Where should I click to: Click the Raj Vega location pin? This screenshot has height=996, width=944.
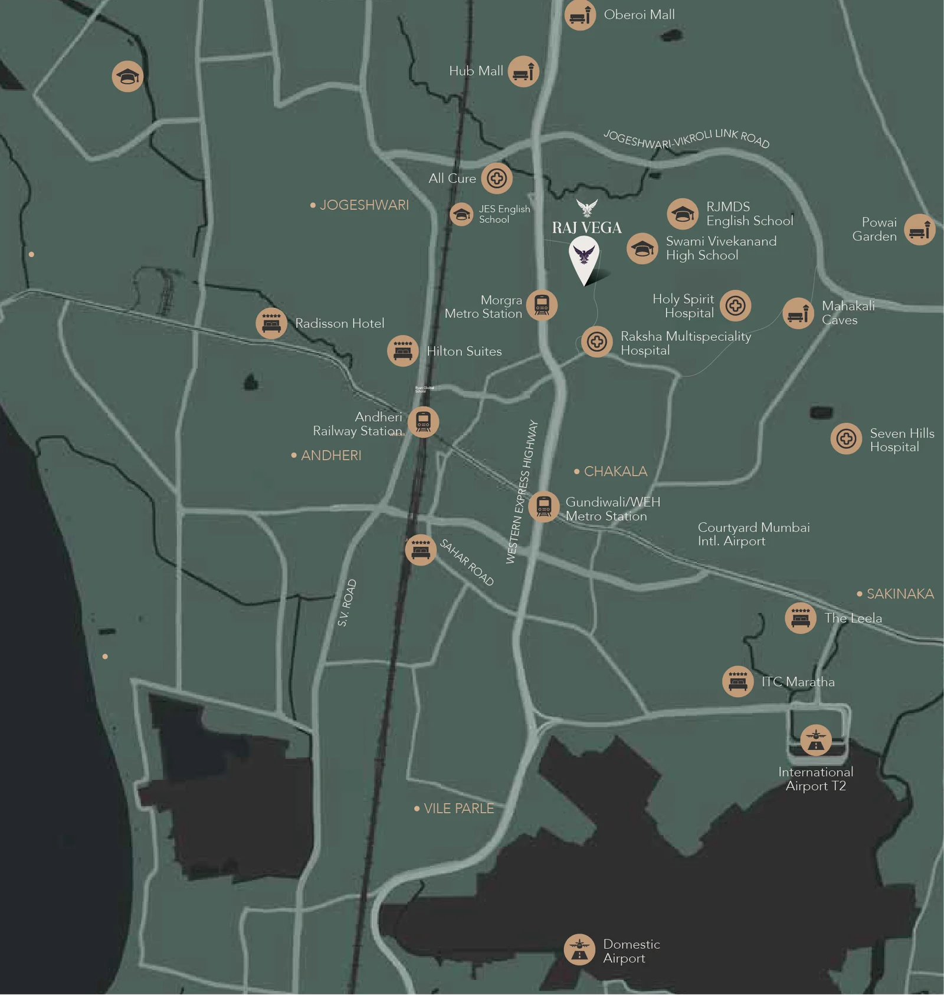point(584,259)
